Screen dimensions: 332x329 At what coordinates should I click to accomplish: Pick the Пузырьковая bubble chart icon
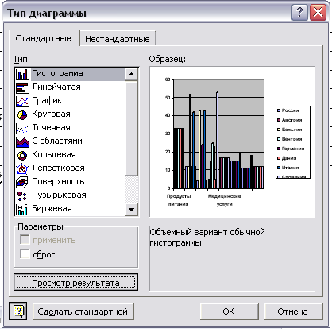[x=22, y=195]
